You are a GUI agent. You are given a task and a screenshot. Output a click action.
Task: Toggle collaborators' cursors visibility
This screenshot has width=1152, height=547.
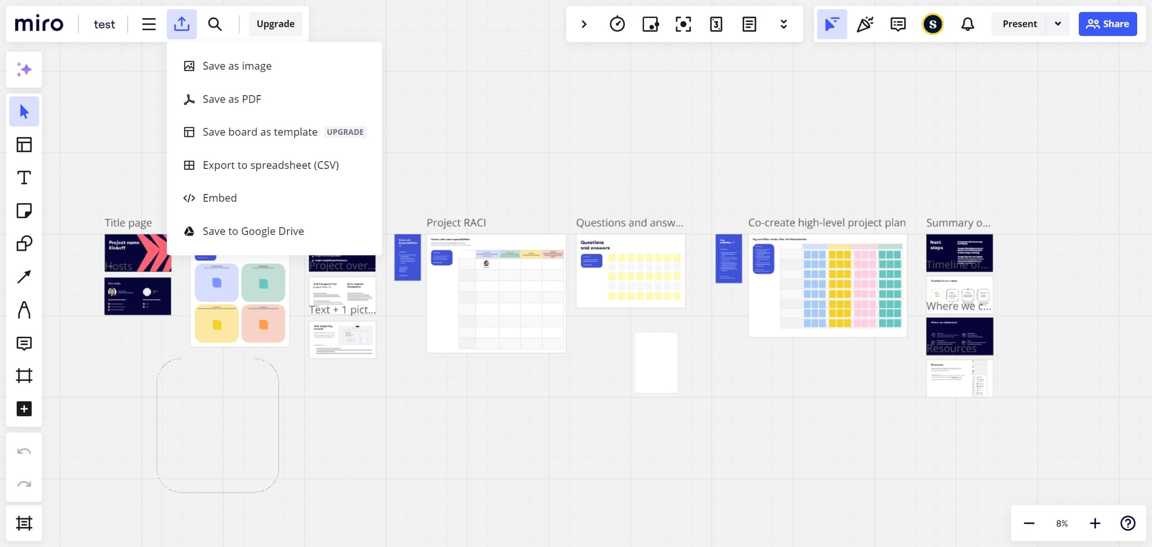pos(832,24)
